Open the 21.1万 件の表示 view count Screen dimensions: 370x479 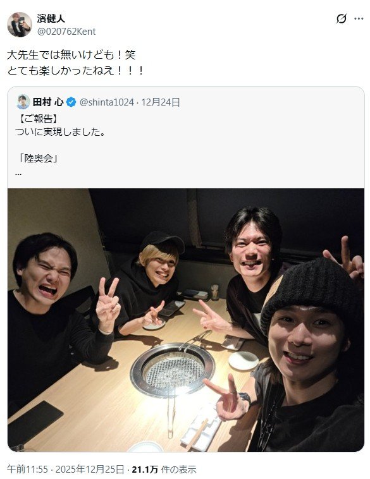click(x=164, y=470)
